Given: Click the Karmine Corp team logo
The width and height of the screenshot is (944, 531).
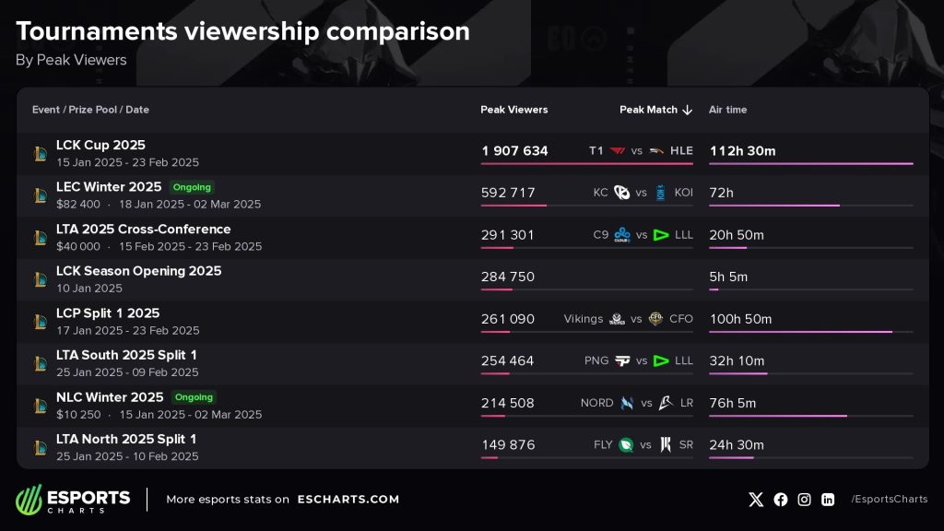Looking at the screenshot, I should pos(621,193).
